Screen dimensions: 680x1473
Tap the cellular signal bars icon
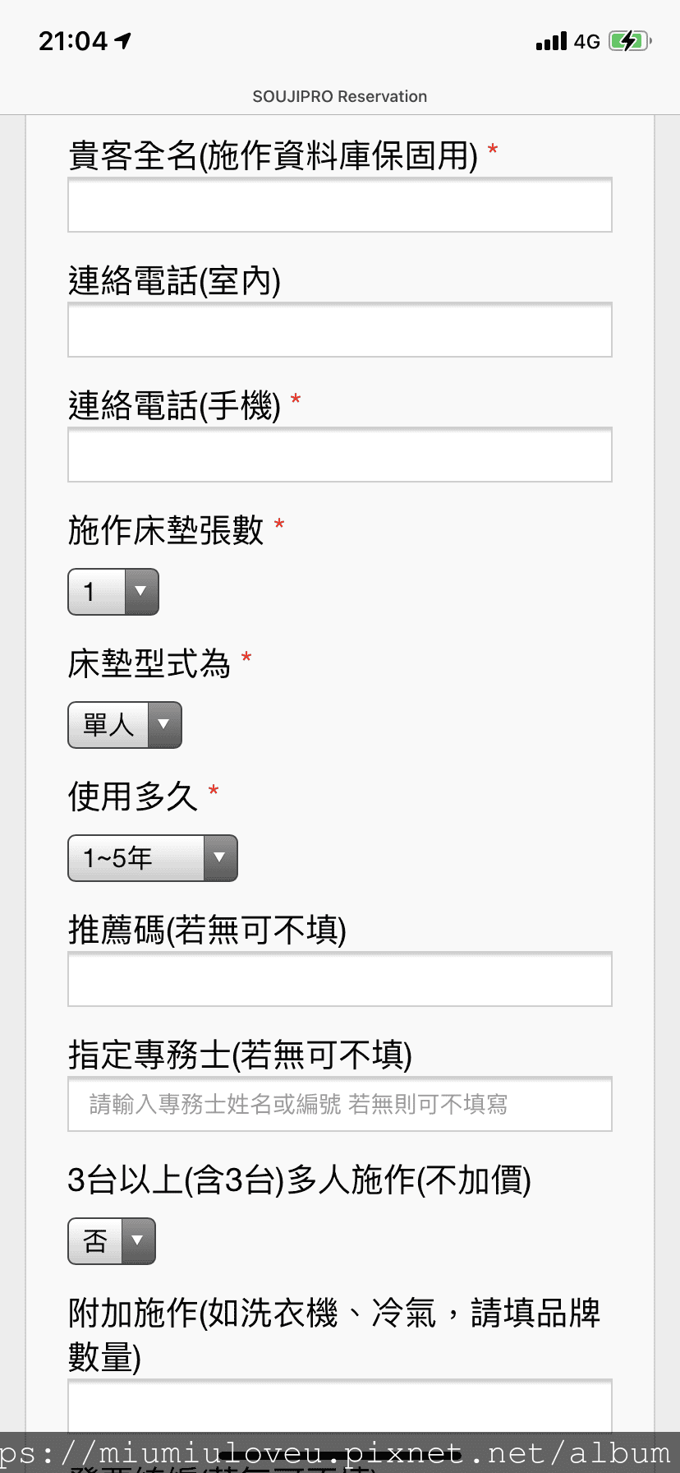pos(551,41)
